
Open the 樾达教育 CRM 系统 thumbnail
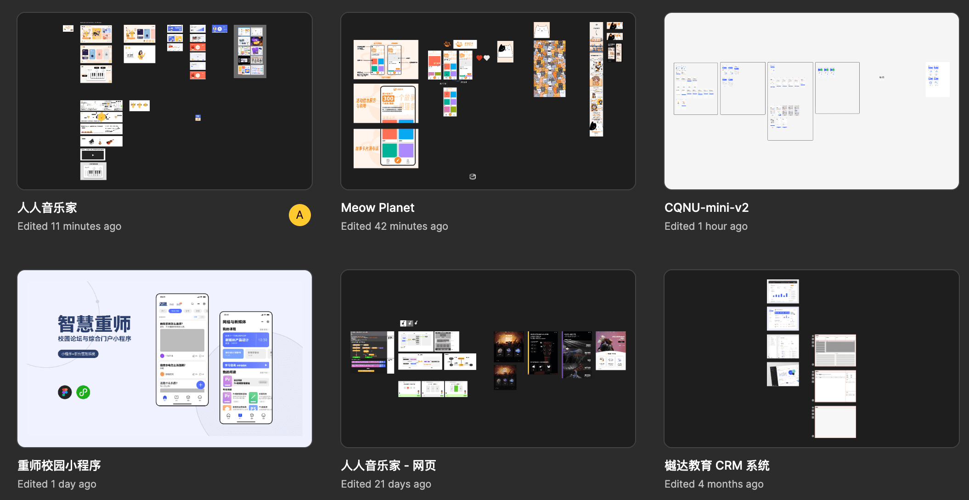point(811,358)
